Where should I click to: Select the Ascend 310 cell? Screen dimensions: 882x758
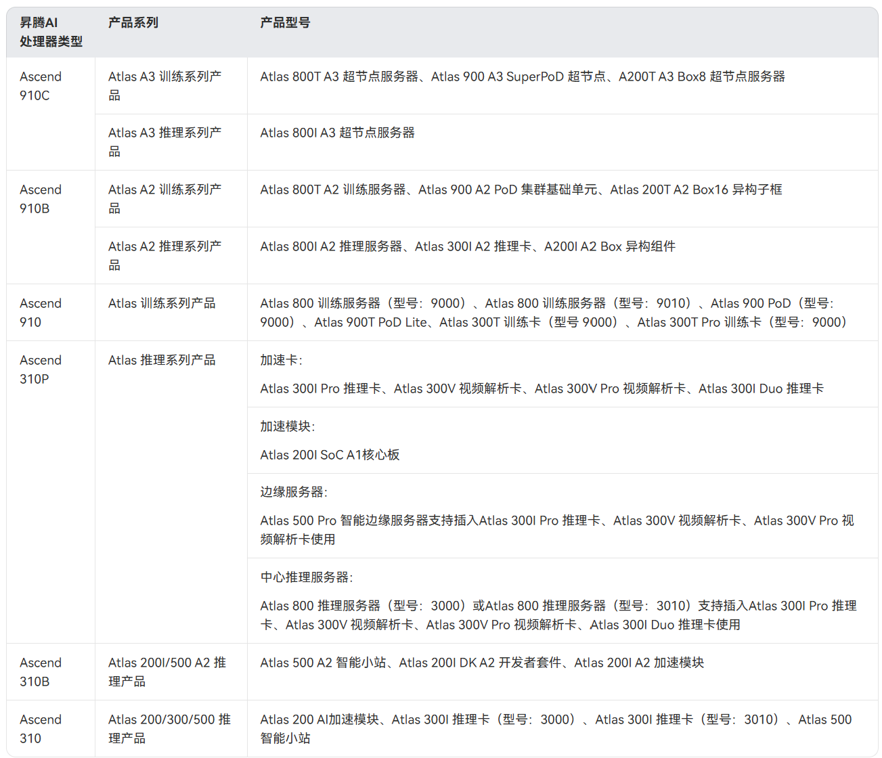[41, 728]
